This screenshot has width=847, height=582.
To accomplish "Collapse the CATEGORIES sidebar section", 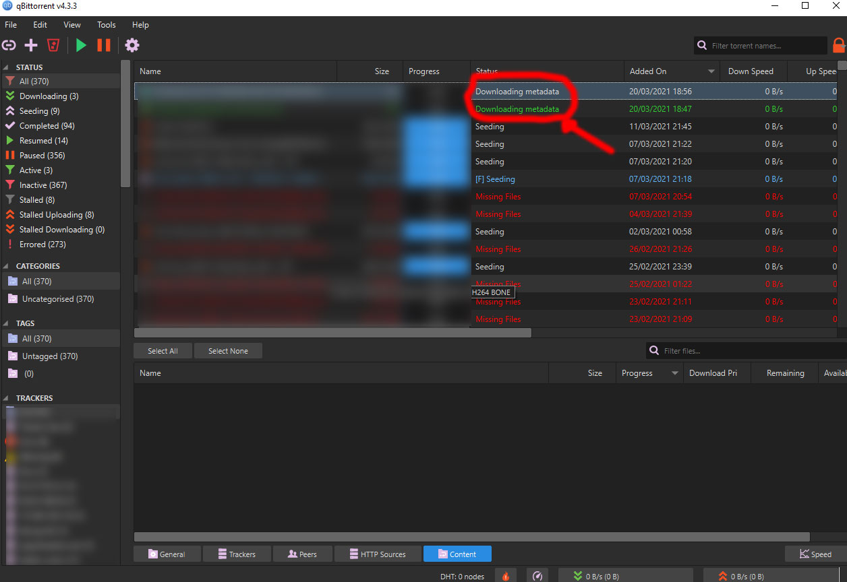I will [x=6, y=266].
